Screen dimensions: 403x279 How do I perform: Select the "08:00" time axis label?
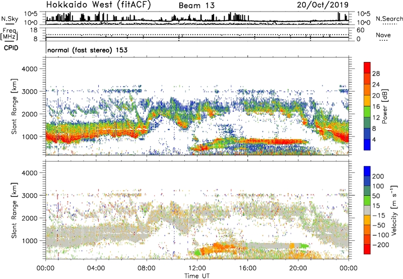pyautogui.click(x=147, y=268)
